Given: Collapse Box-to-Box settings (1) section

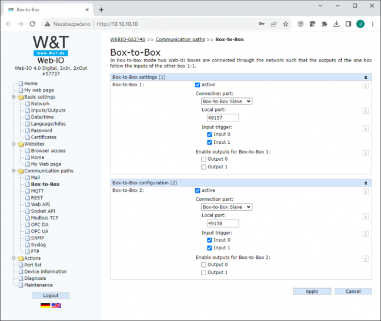Looking at the screenshot, I should (366, 77).
